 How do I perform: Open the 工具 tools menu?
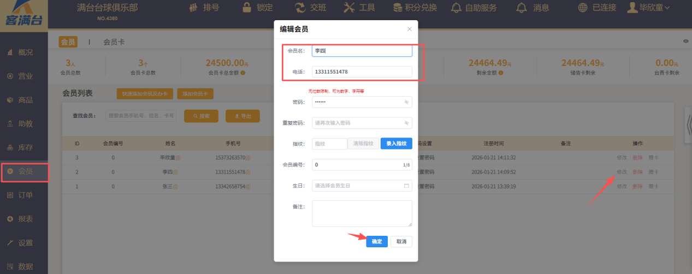(x=359, y=8)
